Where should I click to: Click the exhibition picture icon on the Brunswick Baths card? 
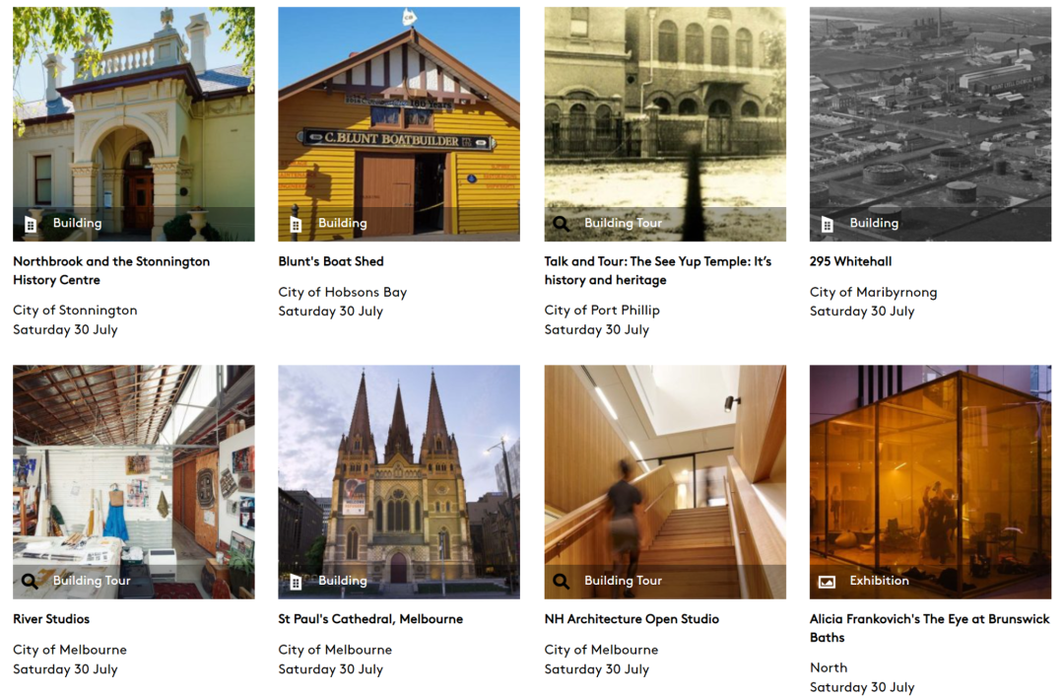pos(828,582)
